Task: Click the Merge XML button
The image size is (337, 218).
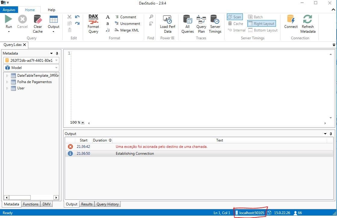Action: 127,30
